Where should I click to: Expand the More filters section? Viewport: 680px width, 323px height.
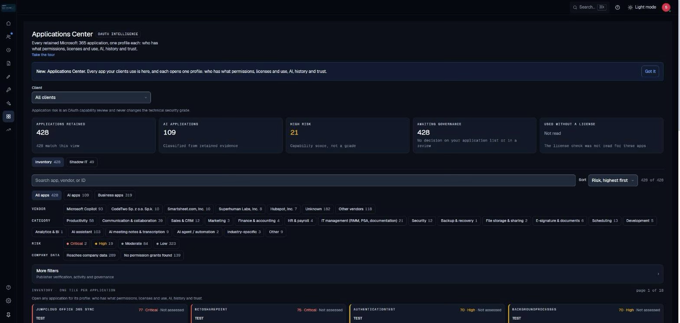tap(347, 274)
